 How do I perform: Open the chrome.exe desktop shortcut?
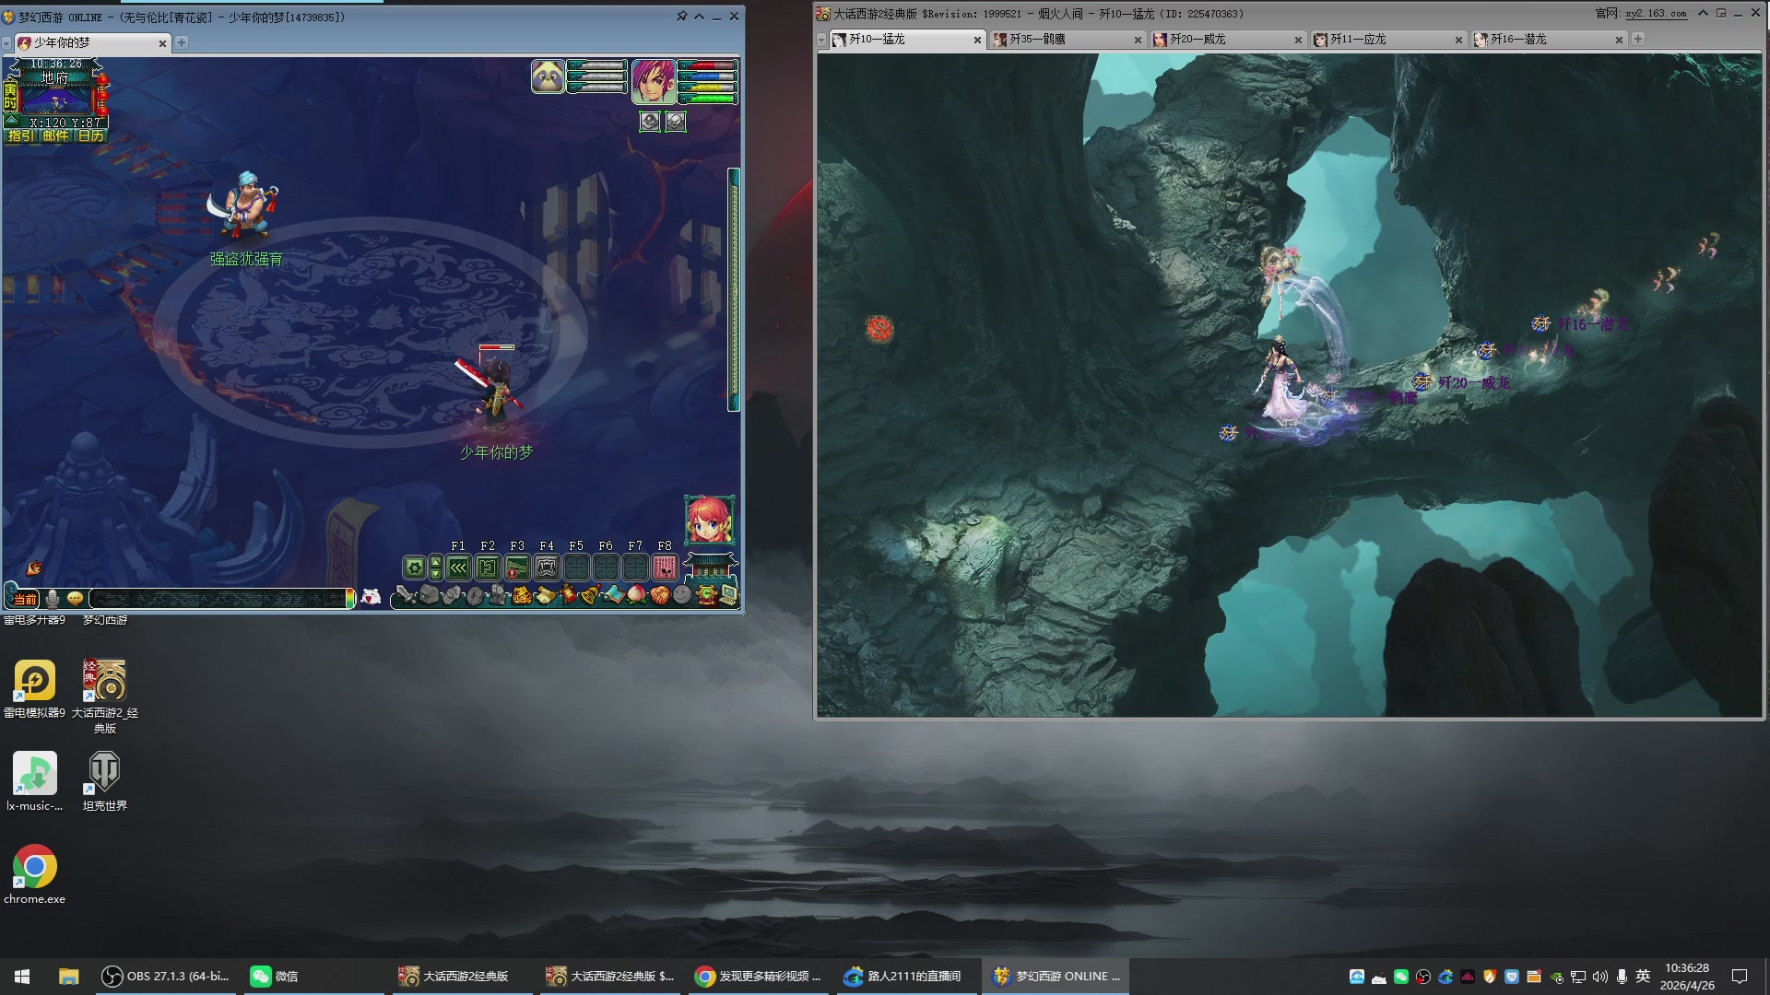point(35,874)
